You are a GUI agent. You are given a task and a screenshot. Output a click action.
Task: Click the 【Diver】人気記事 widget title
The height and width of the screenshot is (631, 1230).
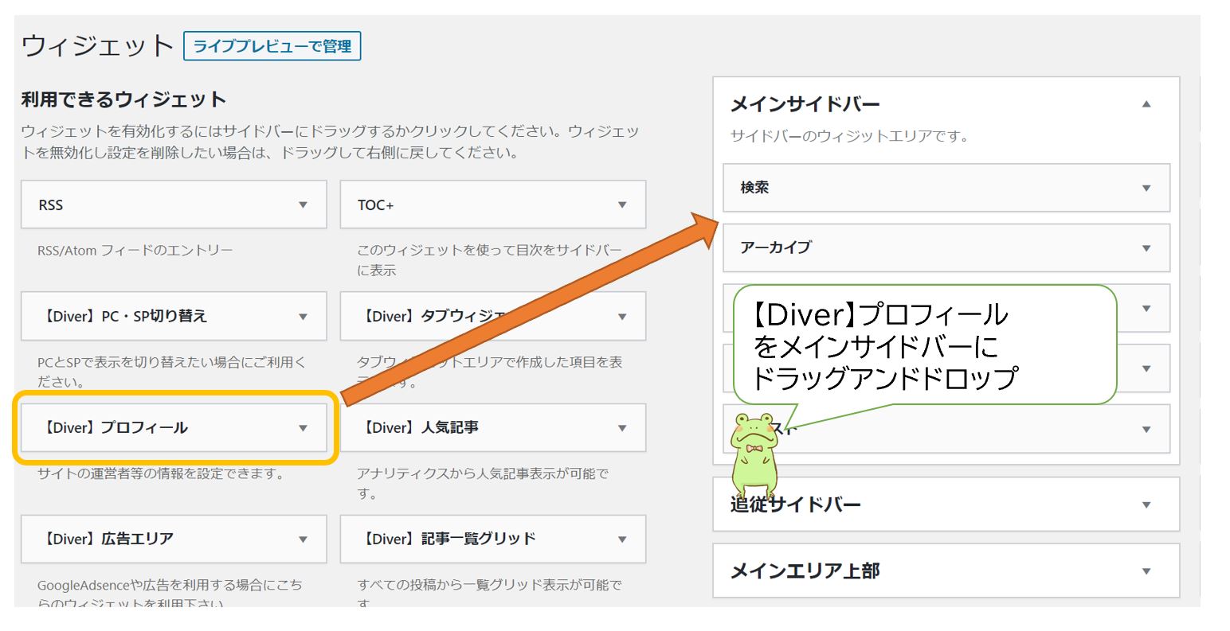[x=421, y=428]
